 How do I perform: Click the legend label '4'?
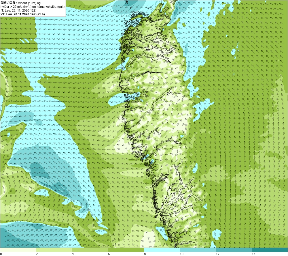(x=73, y=254)
